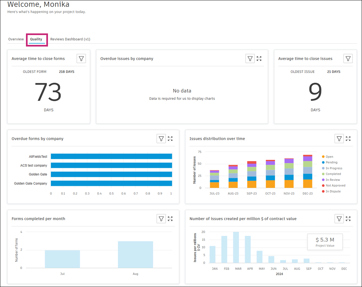Click the Aug forms completed bar
Screen dimensions: 362x287
[135, 255]
